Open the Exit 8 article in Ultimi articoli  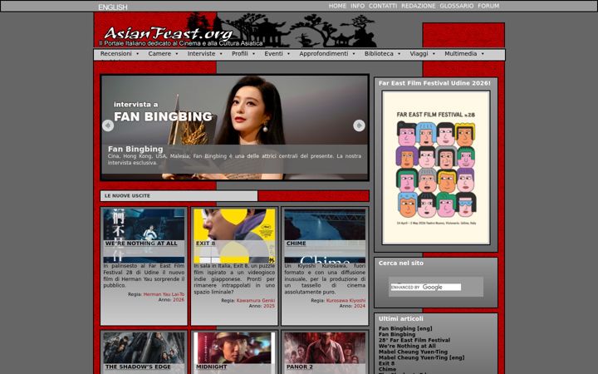pos(386,364)
